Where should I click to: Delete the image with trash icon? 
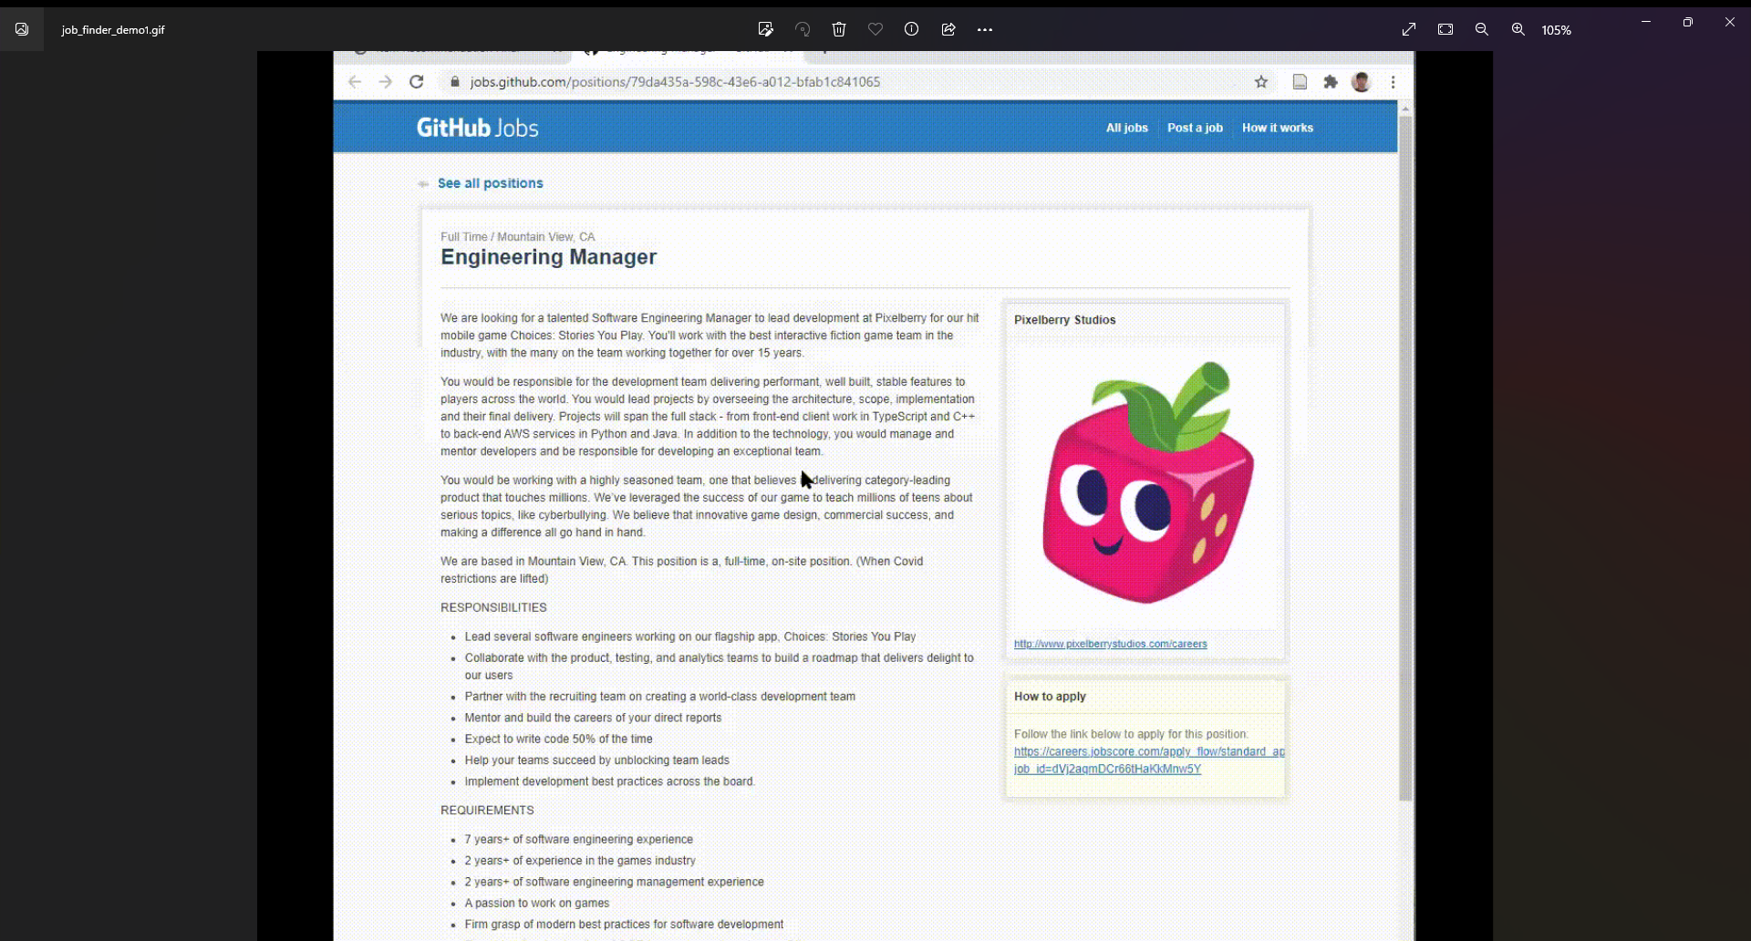click(839, 29)
